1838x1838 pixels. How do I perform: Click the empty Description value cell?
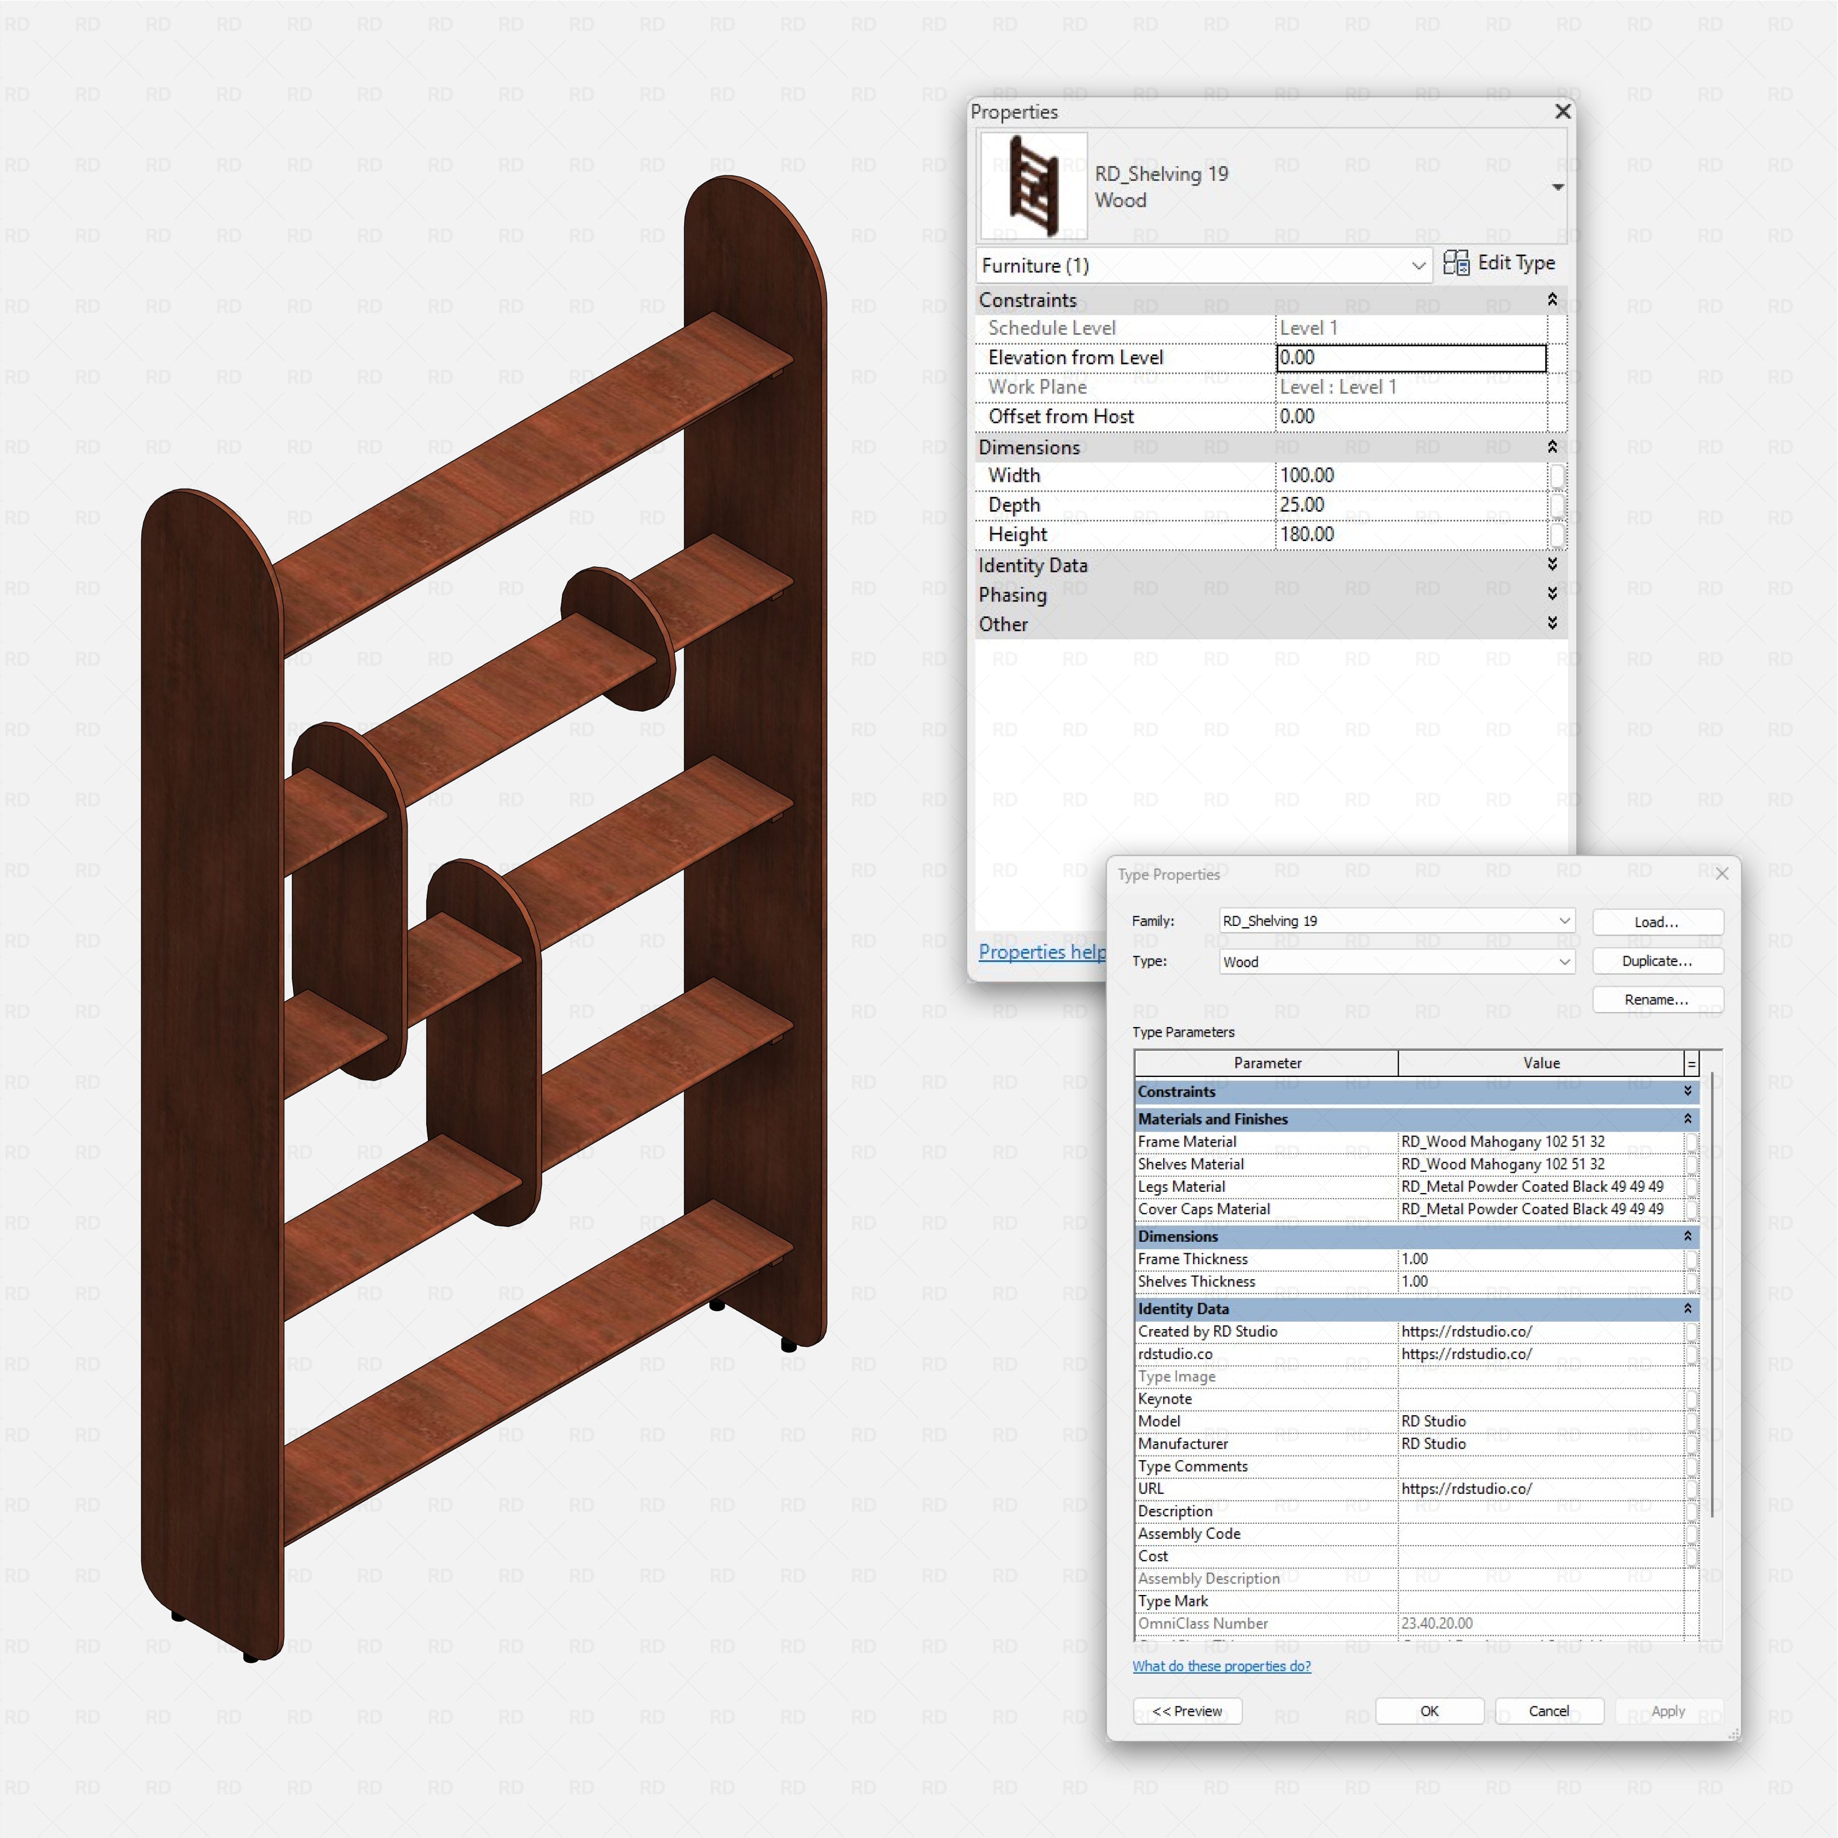(x=1540, y=1512)
